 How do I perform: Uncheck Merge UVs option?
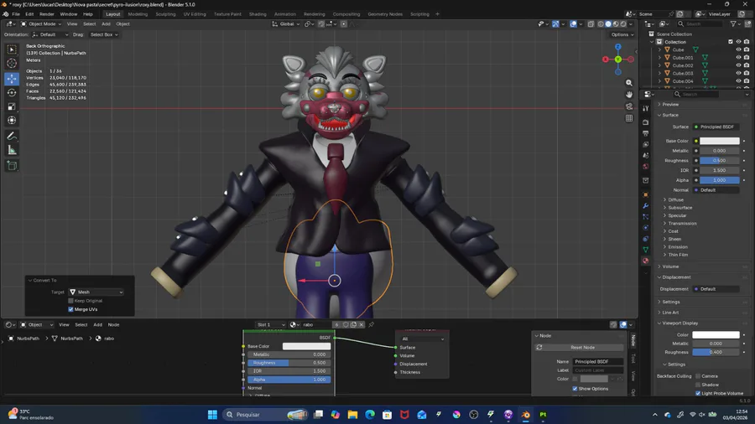(x=70, y=309)
